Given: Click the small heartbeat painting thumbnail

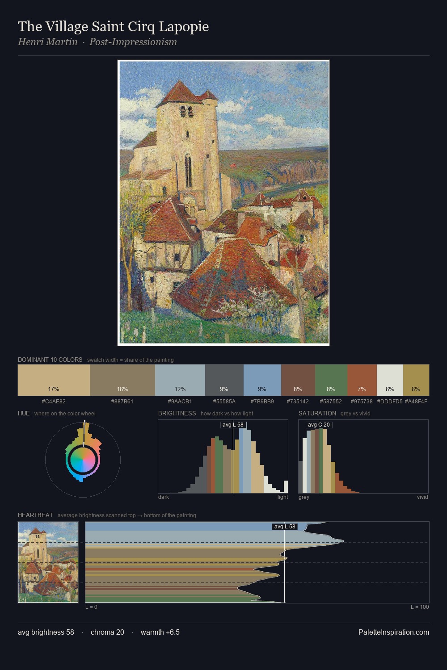Looking at the screenshot, I should point(48,562).
